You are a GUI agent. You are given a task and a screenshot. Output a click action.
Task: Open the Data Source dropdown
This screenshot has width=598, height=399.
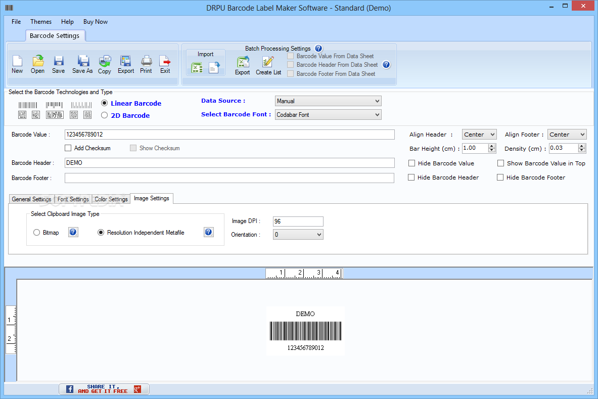[328, 101]
